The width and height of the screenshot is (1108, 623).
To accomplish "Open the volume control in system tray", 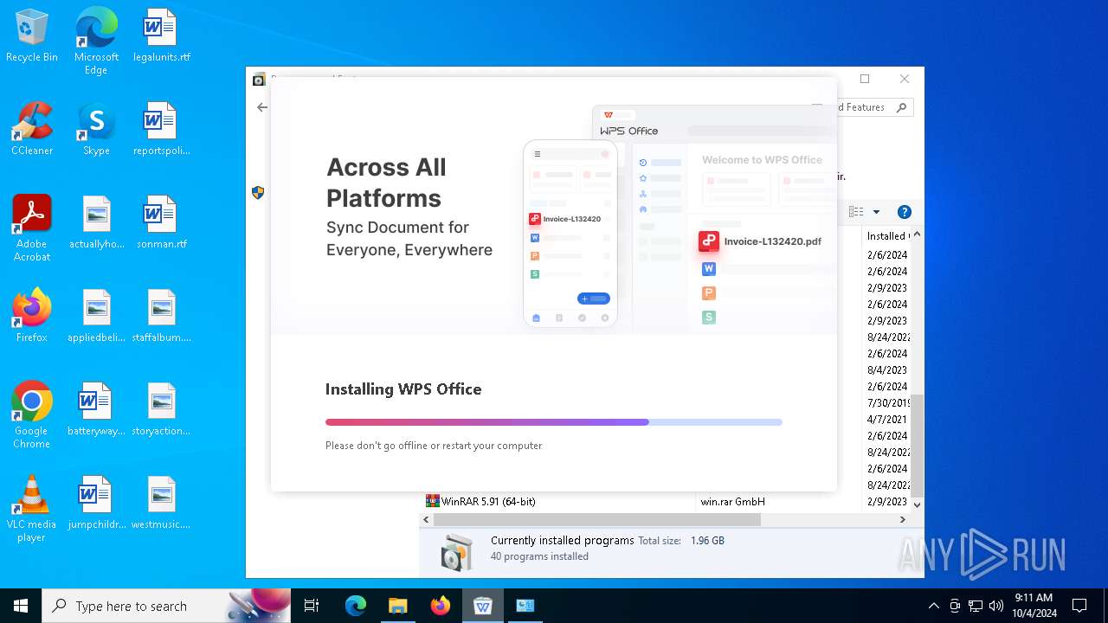I will pos(996,606).
